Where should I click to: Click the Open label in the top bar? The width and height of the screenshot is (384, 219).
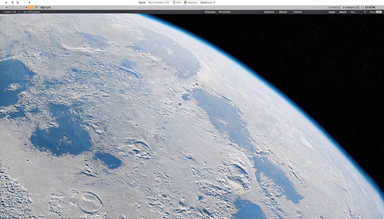142,2
